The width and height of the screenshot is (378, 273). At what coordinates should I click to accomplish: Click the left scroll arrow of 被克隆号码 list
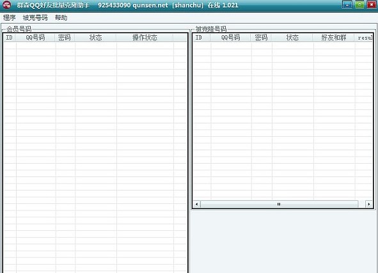click(197, 204)
